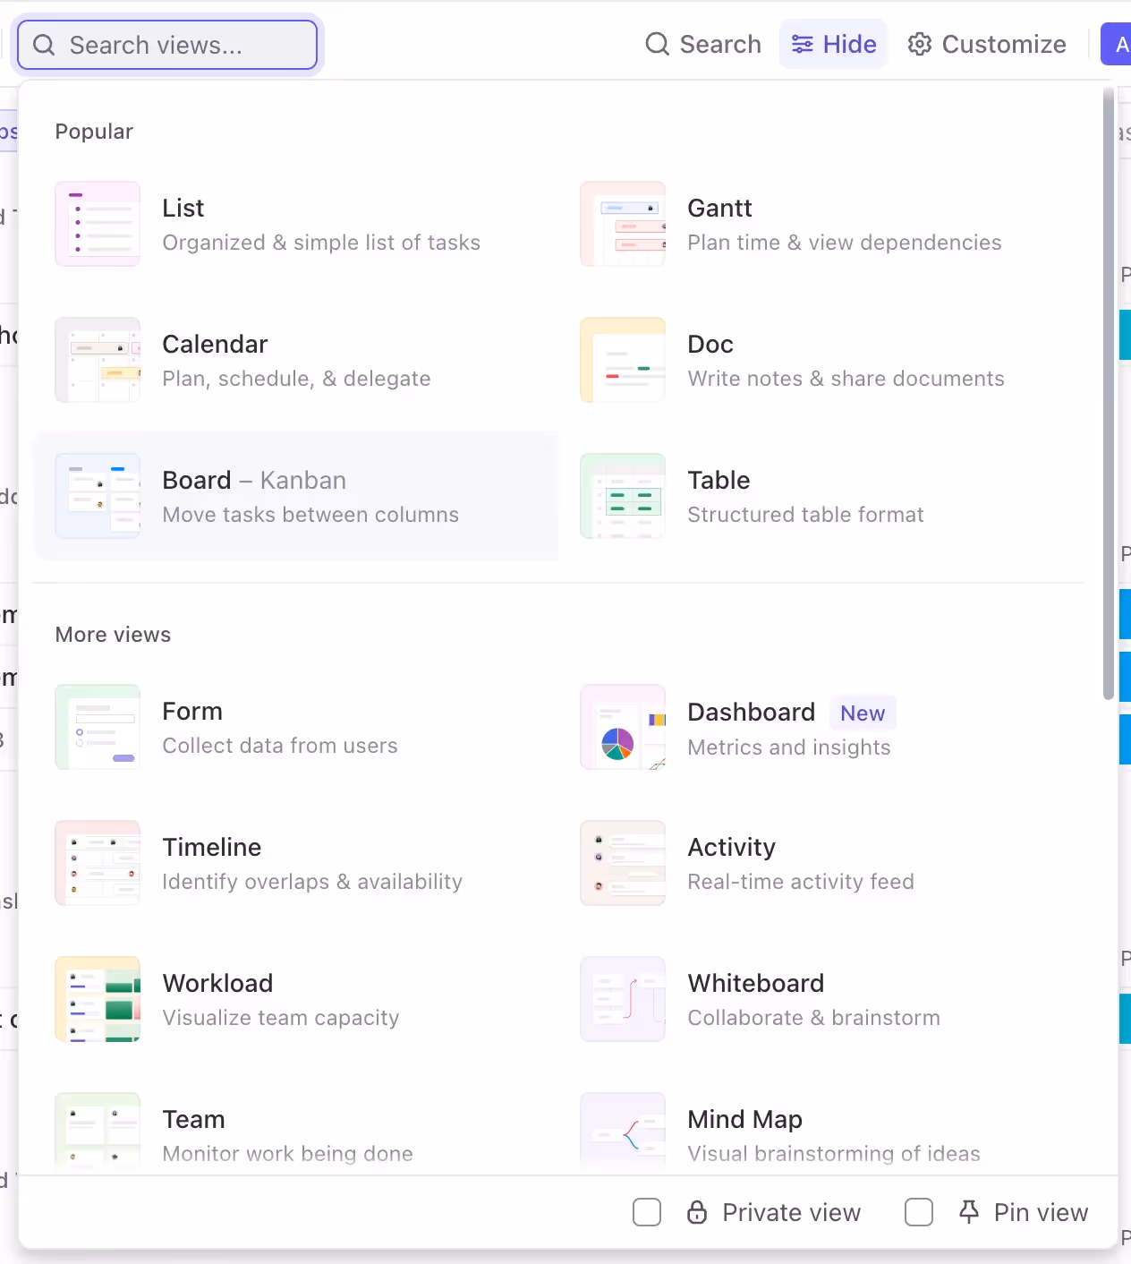Select the Table view icon
Image resolution: width=1131 pixels, height=1264 pixels.
click(x=623, y=496)
